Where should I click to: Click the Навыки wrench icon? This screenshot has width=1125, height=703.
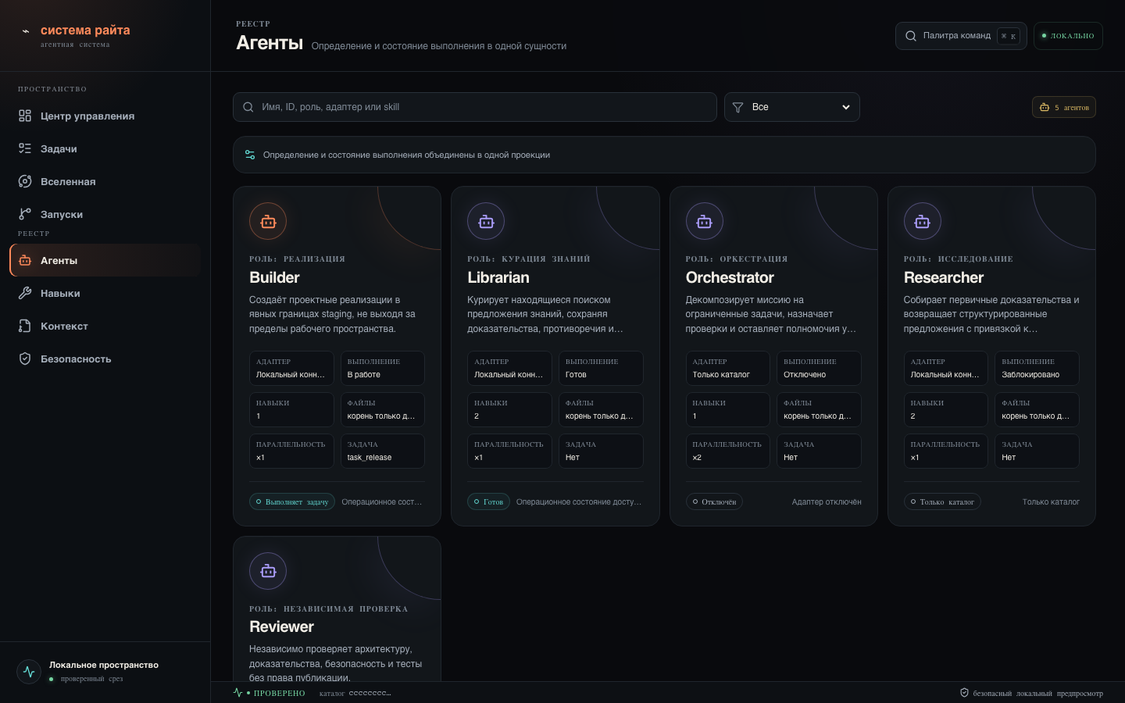coord(25,293)
